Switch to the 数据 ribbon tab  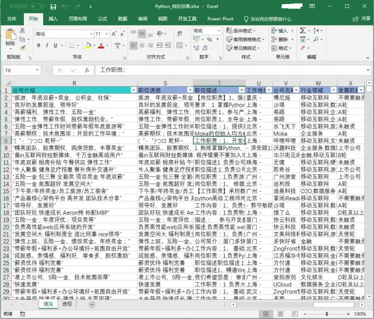(x=123, y=19)
